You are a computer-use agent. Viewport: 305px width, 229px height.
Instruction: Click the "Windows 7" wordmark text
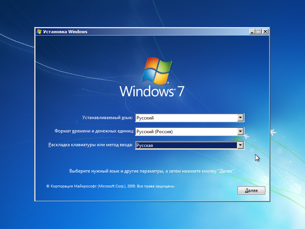coord(152,91)
